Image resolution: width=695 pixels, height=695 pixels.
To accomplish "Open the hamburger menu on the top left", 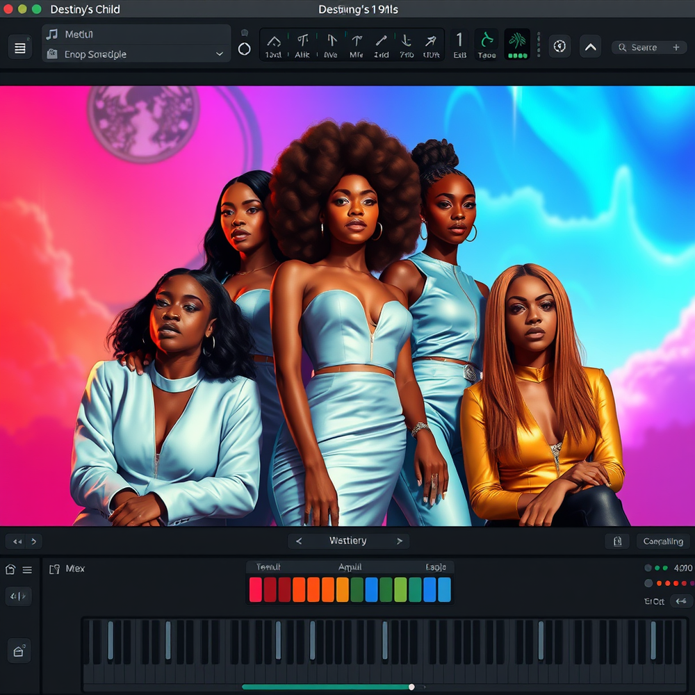I will tap(19, 47).
